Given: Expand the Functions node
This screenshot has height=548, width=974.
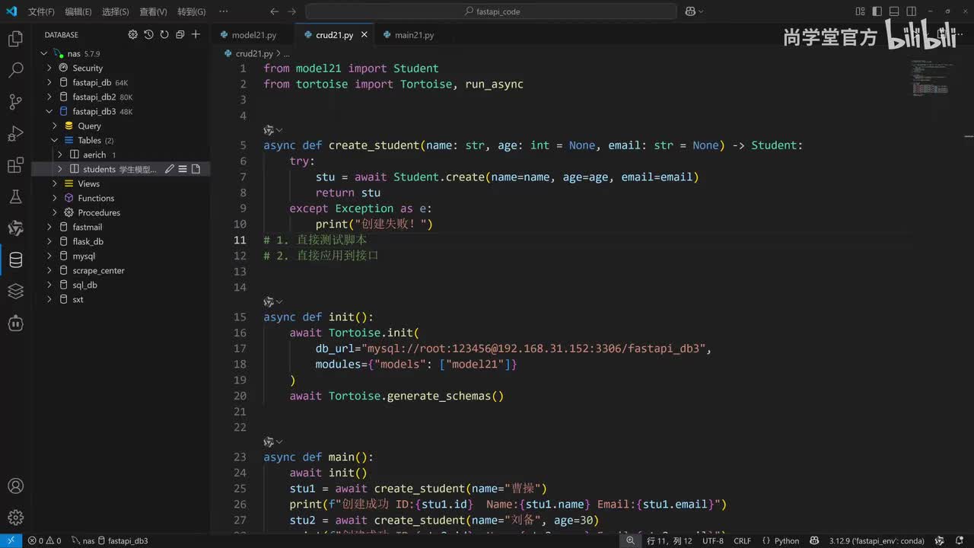Looking at the screenshot, I should [x=55, y=199].
